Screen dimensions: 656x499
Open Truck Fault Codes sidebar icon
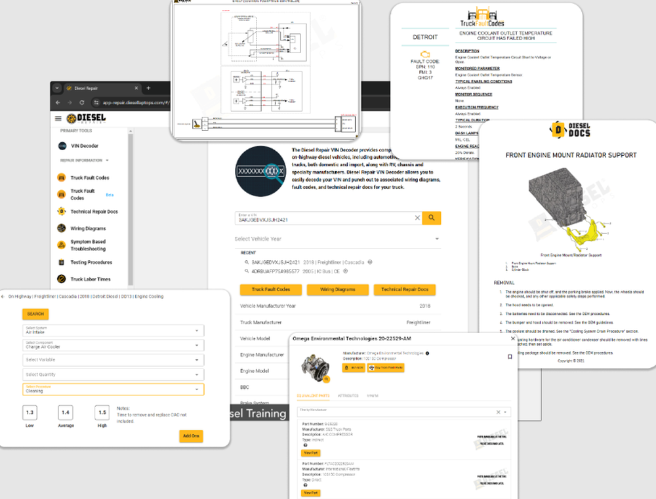pyautogui.click(x=61, y=178)
